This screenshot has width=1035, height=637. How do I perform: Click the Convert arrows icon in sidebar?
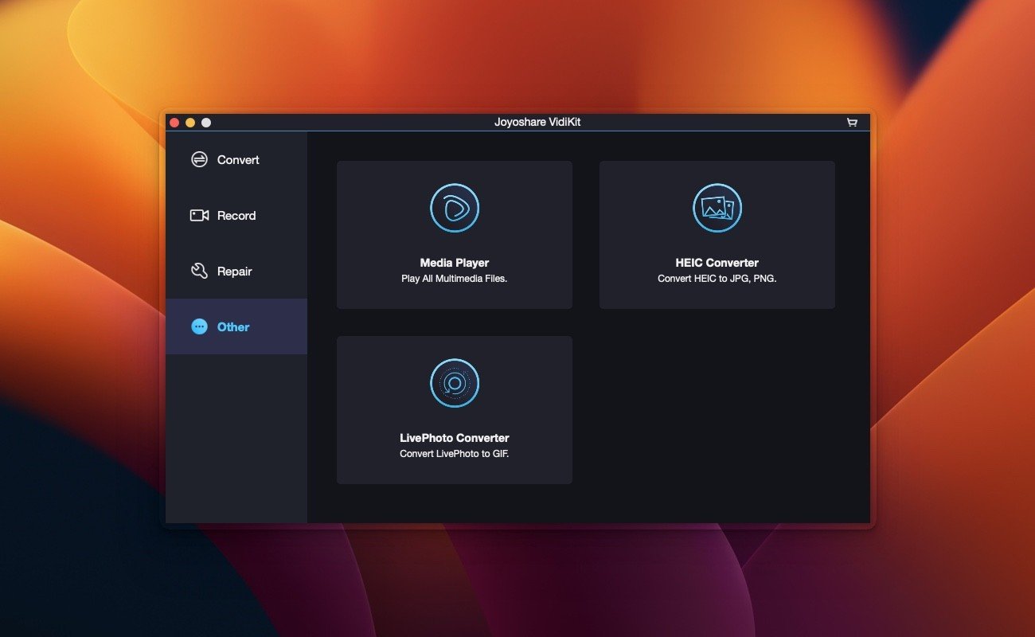click(x=199, y=160)
